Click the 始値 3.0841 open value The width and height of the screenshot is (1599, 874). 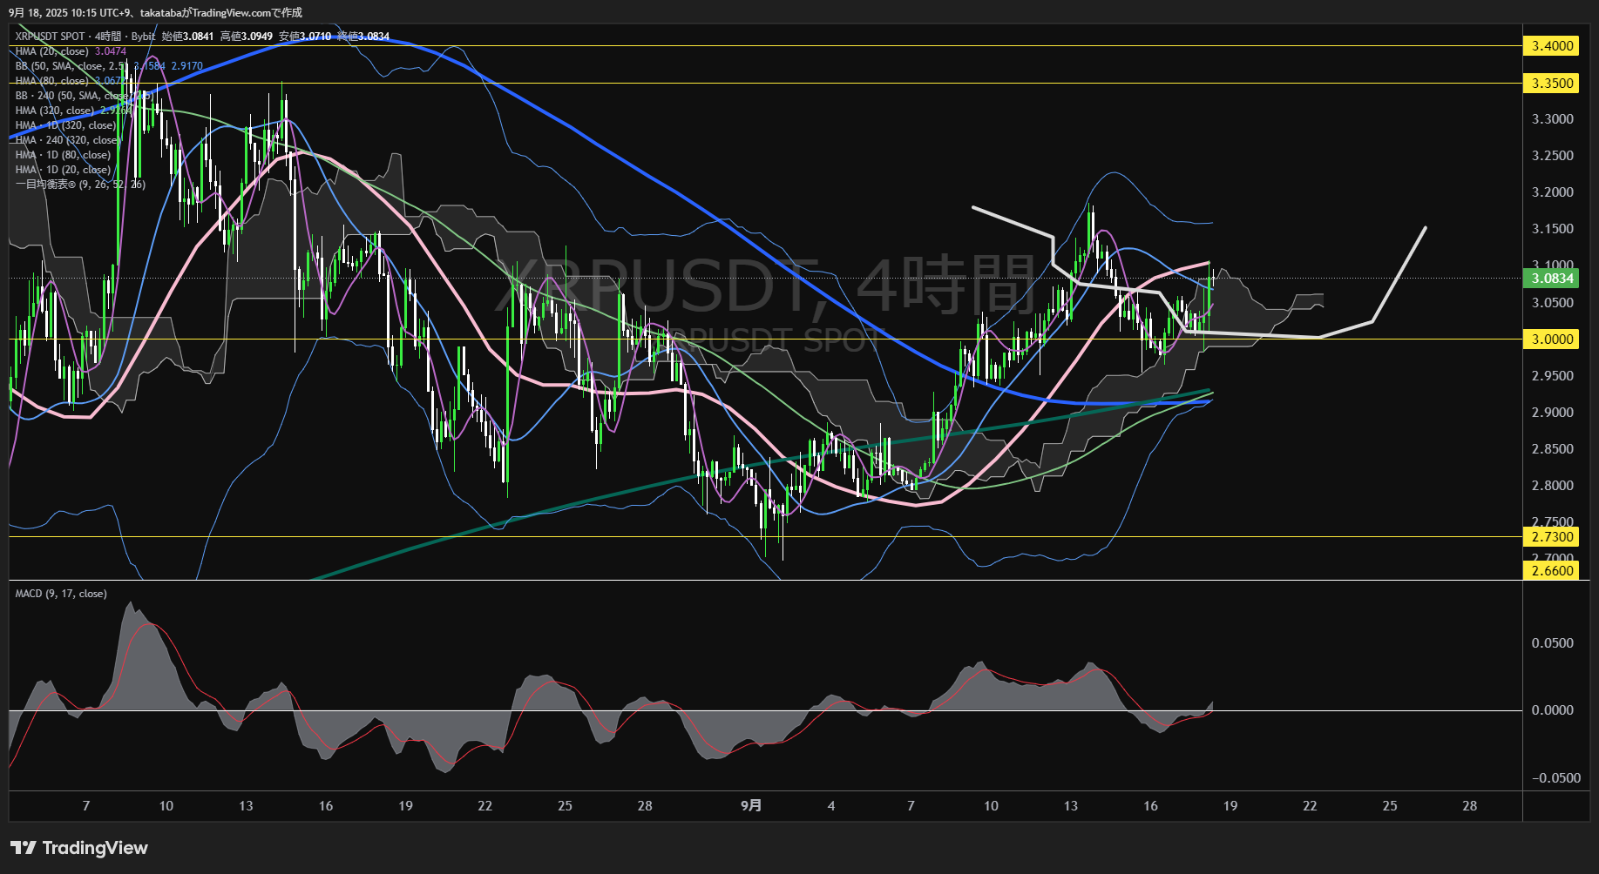pyautogui.click(x=187, y=37)
